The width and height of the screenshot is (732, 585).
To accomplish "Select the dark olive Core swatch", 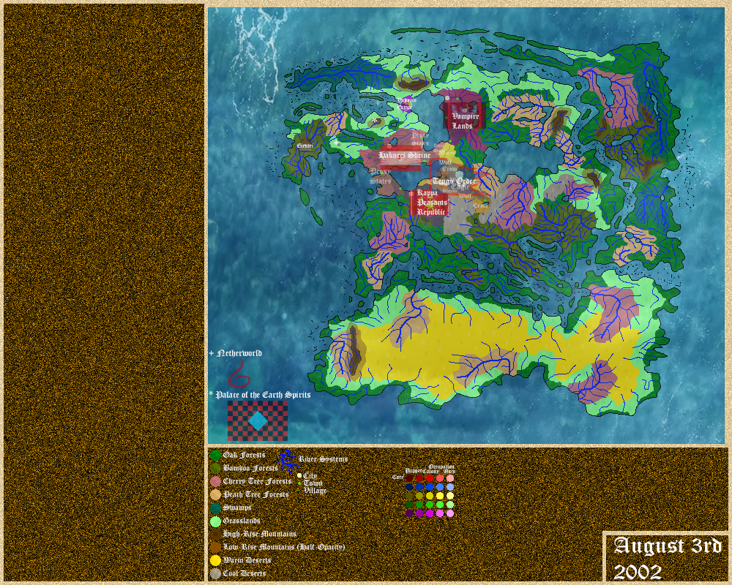I will point(409,496).
